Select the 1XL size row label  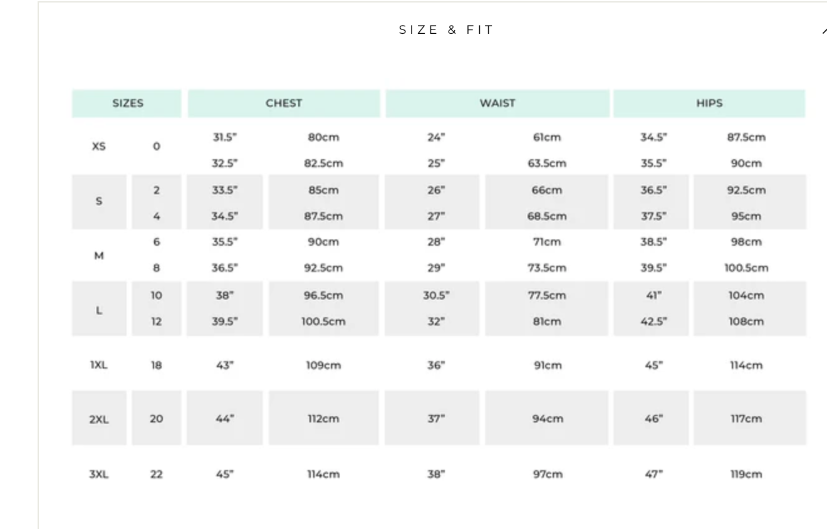point(99,365)
